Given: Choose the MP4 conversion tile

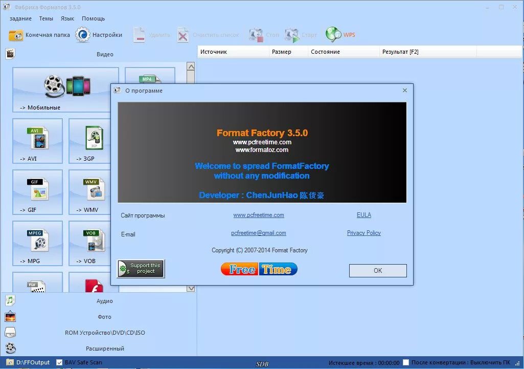Looking at the screenshot, I should click(150, 76).
